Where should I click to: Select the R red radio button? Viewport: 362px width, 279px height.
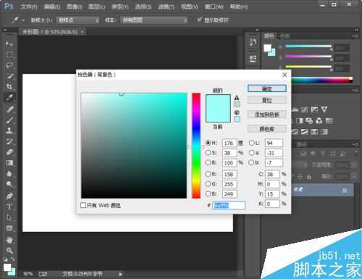[208, 174]
